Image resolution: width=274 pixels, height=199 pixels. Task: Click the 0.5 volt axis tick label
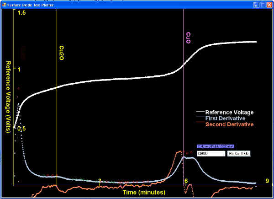point(21,129)
